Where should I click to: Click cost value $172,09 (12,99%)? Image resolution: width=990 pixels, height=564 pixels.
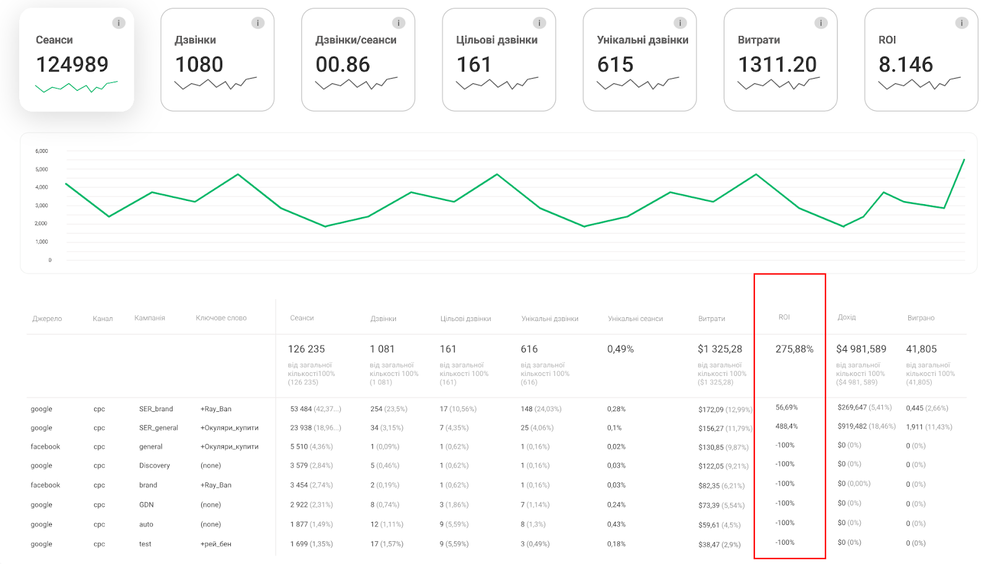725,409
